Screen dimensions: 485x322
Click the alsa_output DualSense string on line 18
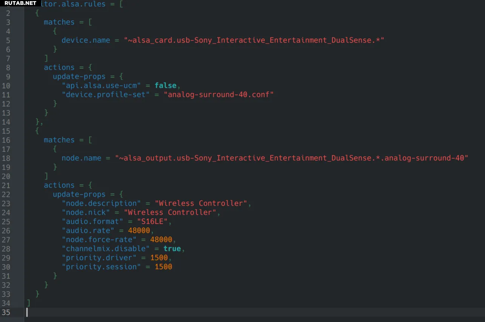[292, 158]
